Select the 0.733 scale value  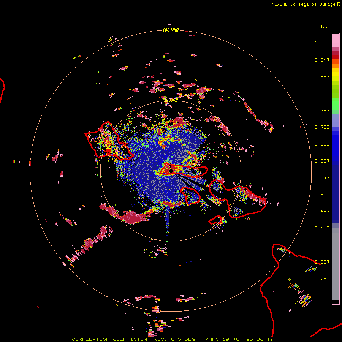tap(322, 127)
